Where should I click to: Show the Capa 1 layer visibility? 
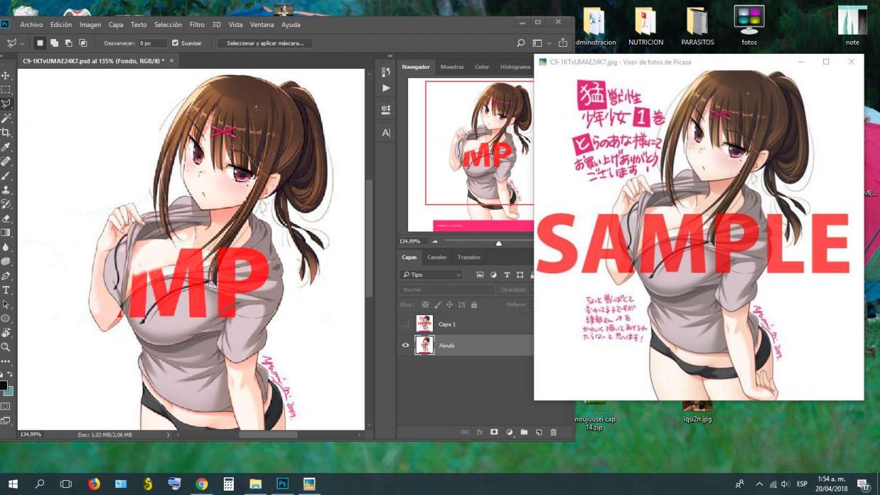coord(405,324)
